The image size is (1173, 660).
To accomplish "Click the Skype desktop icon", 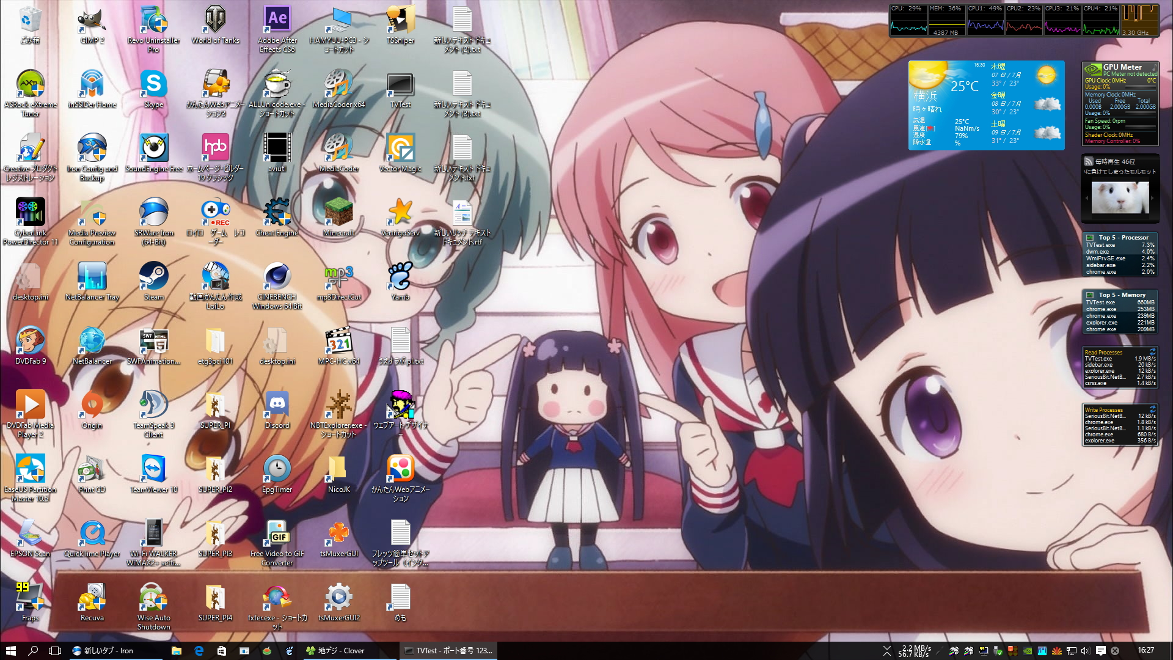I will tap(153, 84).
